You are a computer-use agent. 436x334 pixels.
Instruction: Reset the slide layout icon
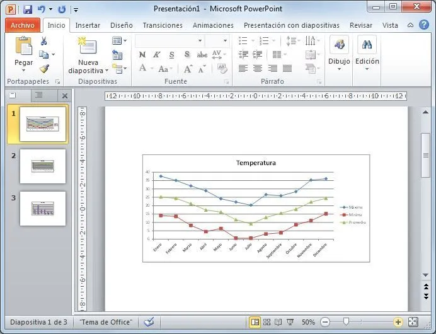point(117,55)
